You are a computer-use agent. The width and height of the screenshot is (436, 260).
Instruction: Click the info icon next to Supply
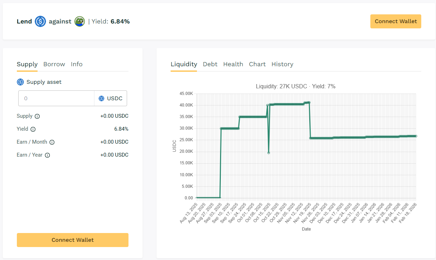pos(37,116)
